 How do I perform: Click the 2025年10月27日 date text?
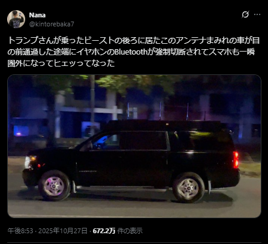(x=63, y=231)
